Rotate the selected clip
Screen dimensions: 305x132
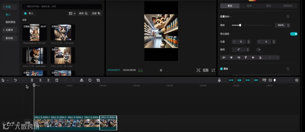[x=90, y=80]
